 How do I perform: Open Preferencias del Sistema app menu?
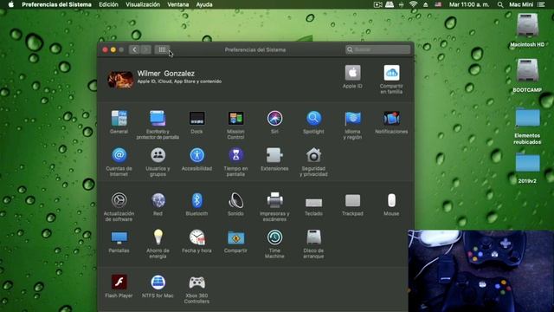tap(56, 4)
